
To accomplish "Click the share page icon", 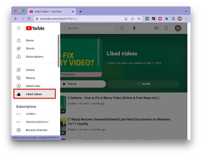I will [133, 19].
